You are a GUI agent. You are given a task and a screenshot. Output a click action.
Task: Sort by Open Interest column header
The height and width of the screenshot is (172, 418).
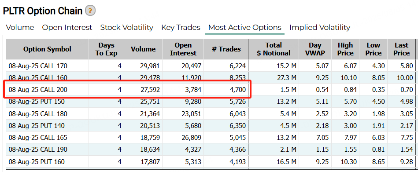pos(183,49)
